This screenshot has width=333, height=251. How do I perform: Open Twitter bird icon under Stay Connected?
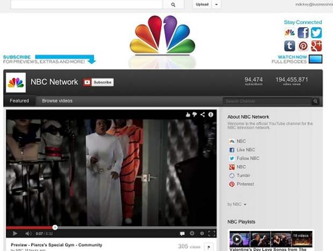pos(316,33)
